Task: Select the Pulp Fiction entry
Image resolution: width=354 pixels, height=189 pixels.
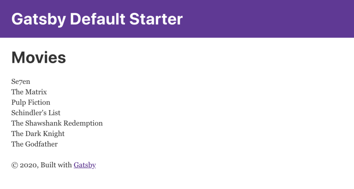Action: pos(31,102)
